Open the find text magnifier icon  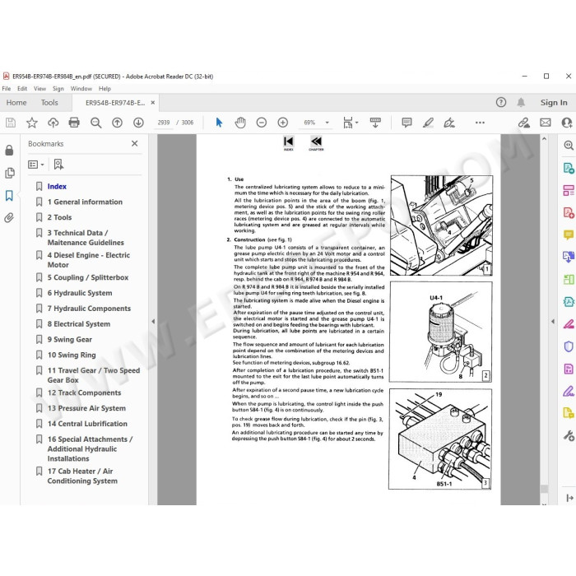[96, 123]
